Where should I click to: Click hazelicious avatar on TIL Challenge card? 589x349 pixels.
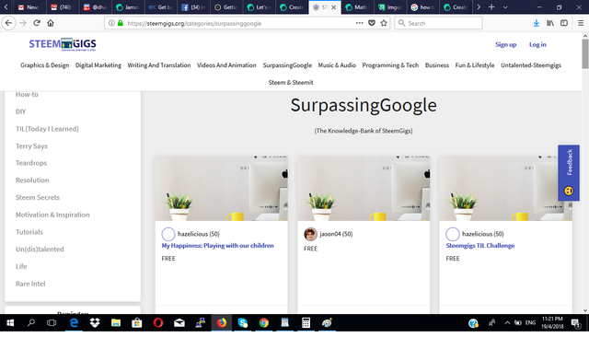click(x=453, y=234)
